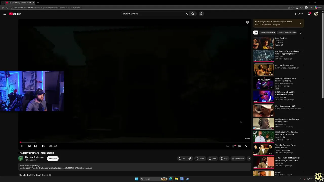Skip to the next video
The image size is (324, 182).
(35, 146)
